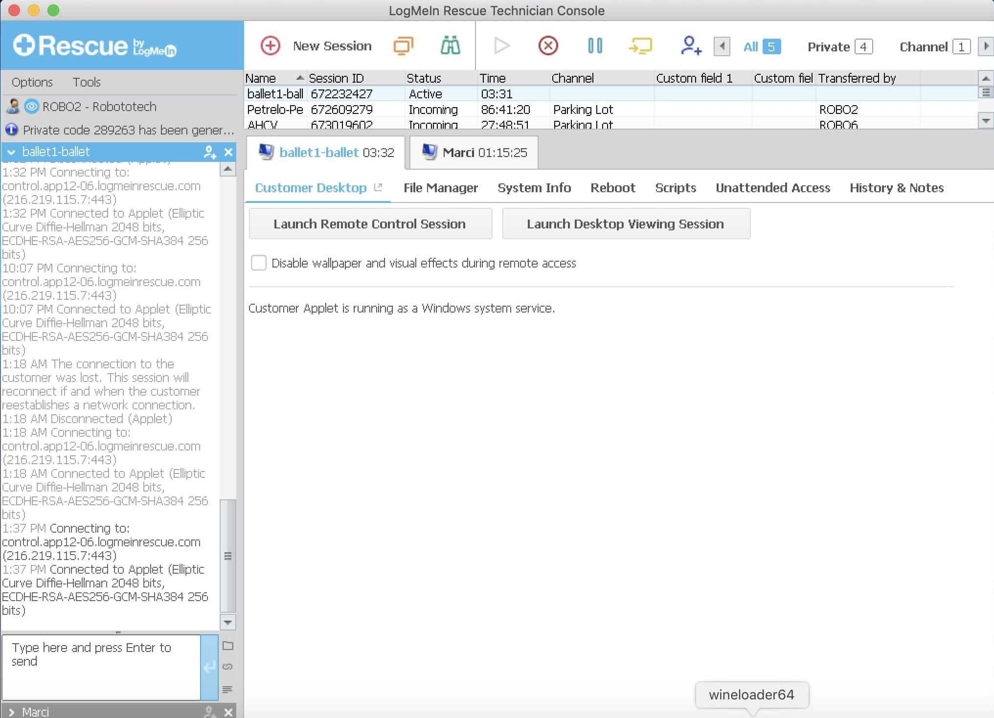This screenshot has width=994, height=718.
Task: Pop out Customer Desktop with external icon
Action: [378, 187]
